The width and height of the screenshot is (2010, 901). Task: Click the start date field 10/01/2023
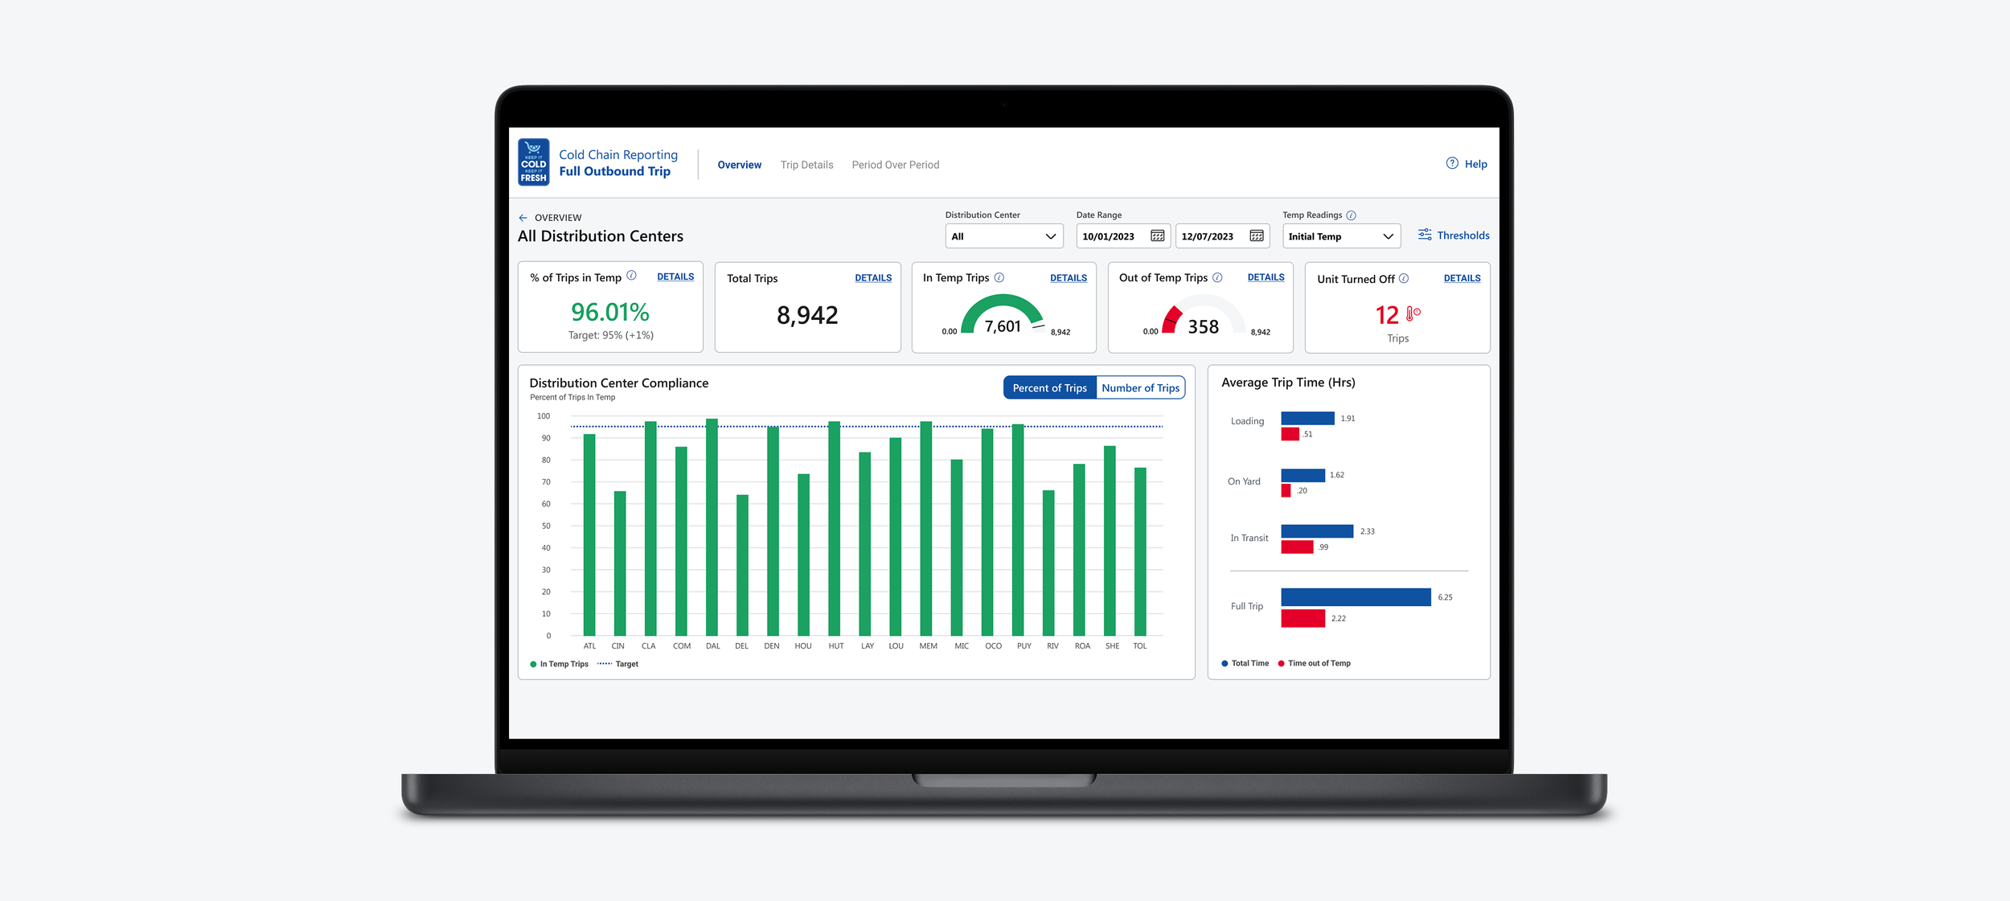click(1123, 236)
